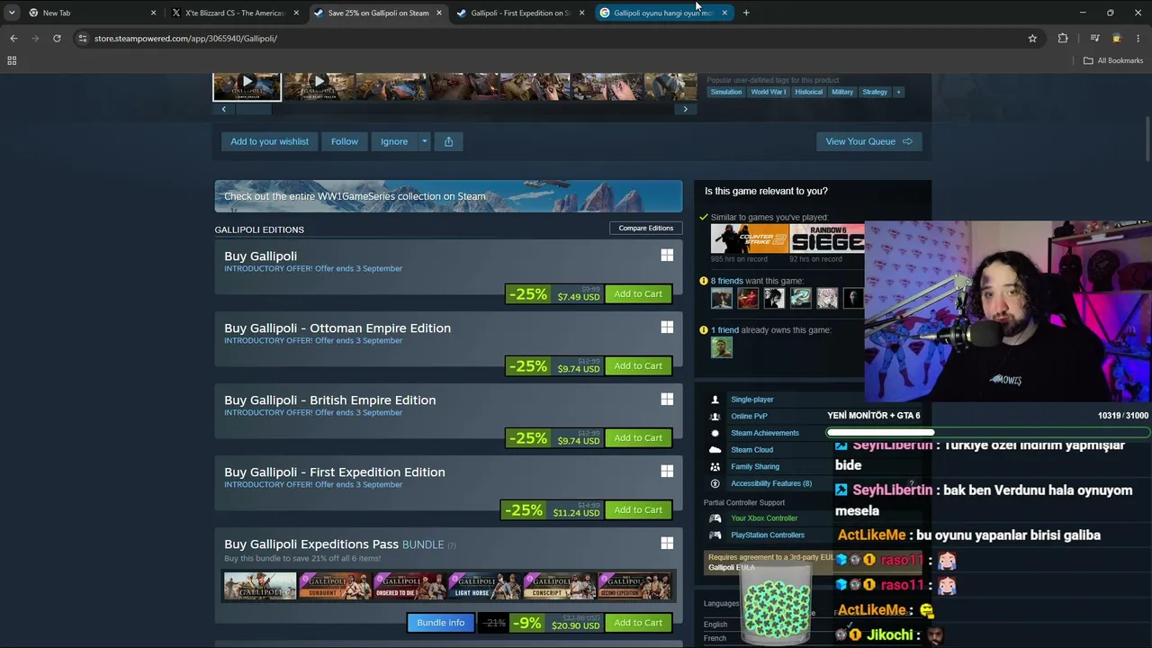The height and width of the screenshot is (648, 1152).
Task: Open the All Bookmarks folder
Action: pos(1113,60)
